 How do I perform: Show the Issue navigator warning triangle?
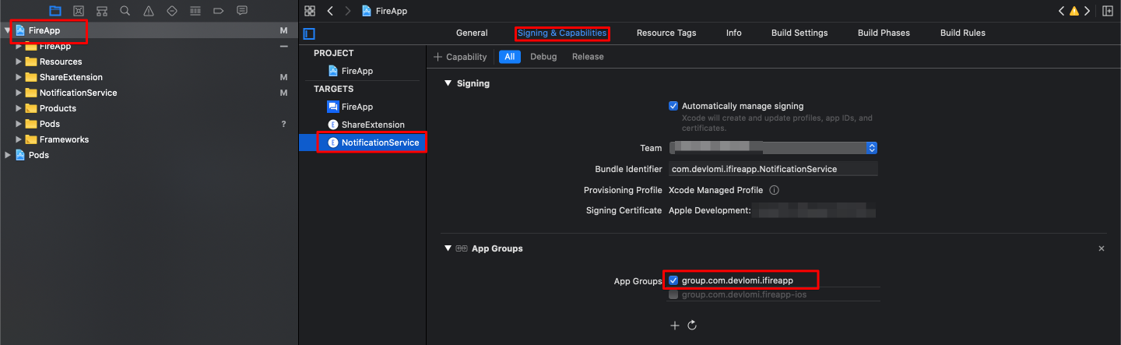click(148, 11)
